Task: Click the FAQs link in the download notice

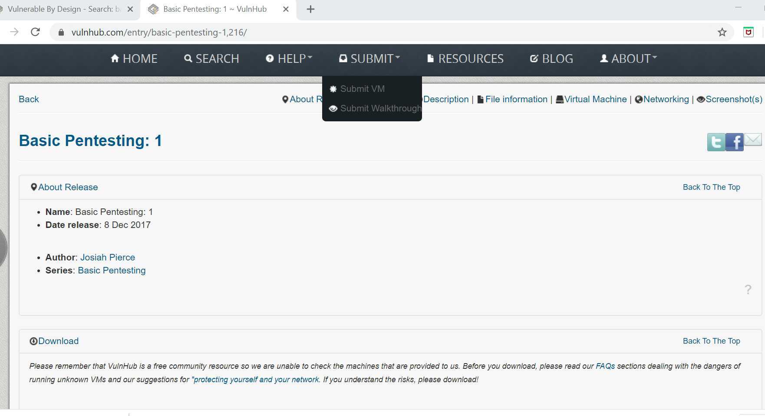Action: [x=605, y=366]
